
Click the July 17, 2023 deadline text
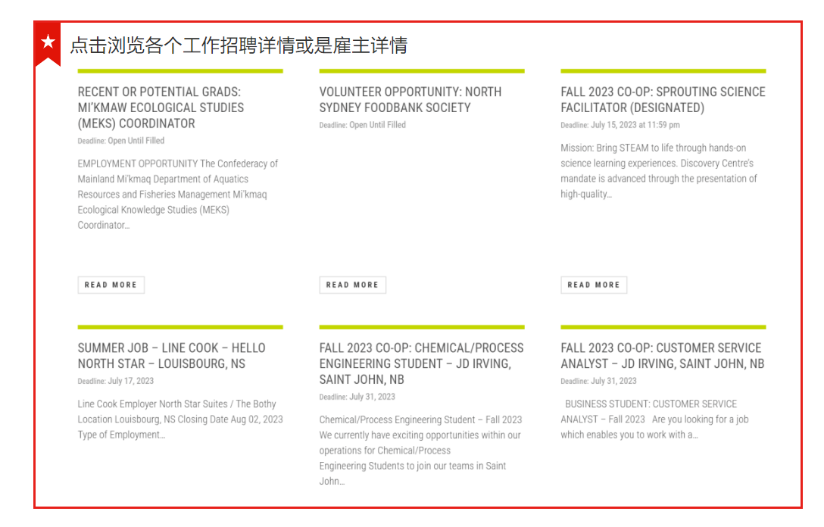pos(130,381)
